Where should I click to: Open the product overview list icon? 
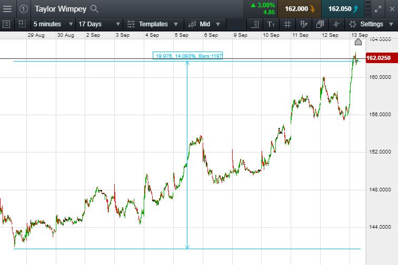click(x=6, y=24)
